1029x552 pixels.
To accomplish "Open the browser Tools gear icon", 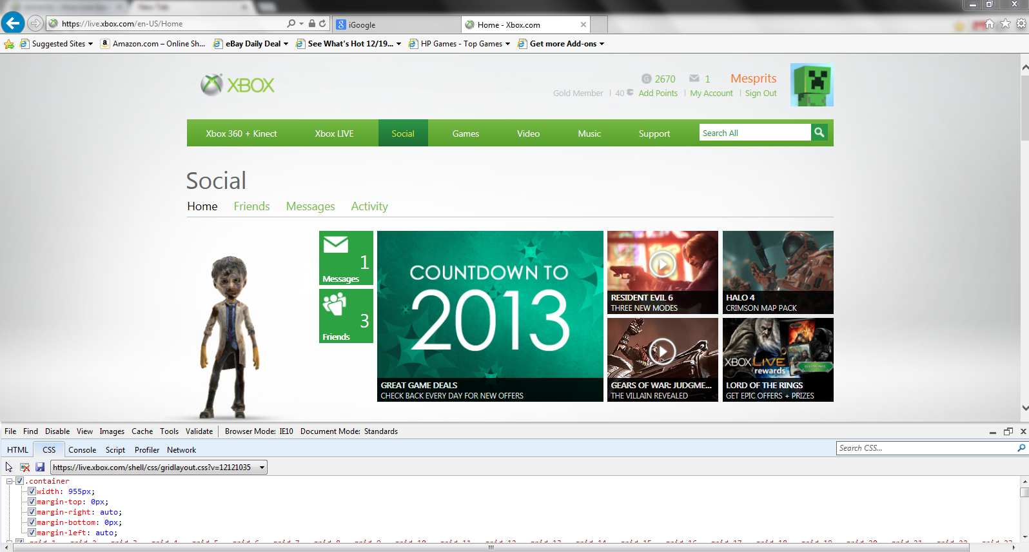I will pyautogui.click(x=1021, y=24).
